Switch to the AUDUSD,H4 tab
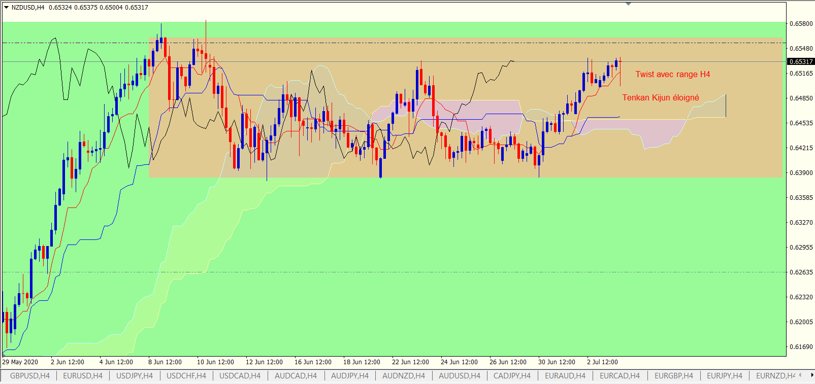815x384 pixels. (x=460, y=376)
